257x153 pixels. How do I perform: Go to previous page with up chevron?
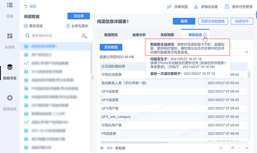[x=239, y=148]
